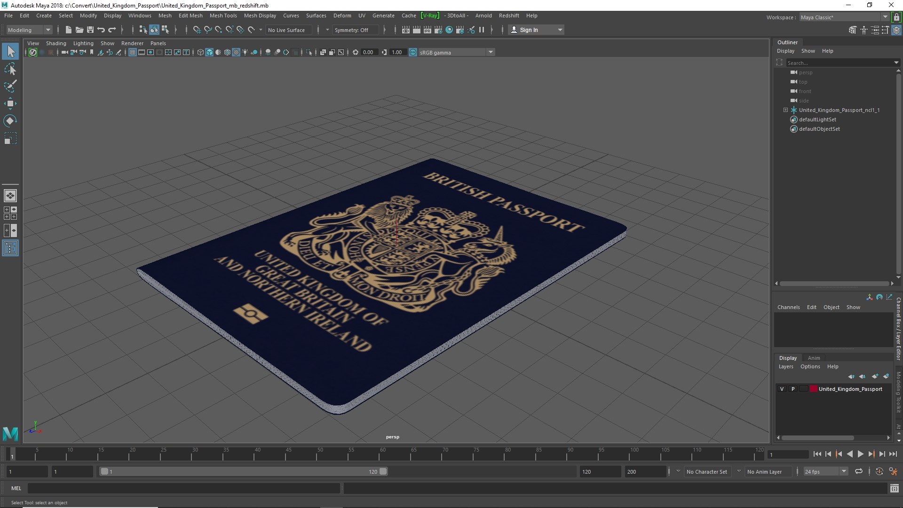This screenshot has height=508, width=903.
Task: Toggle the sRGB gamma color management button
Action: (x=413, y=52)
